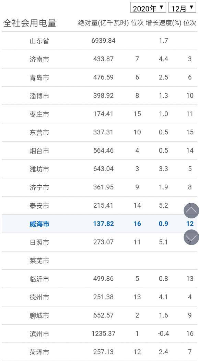Click the 滨州市 value 1235.37
The width and height of the screenshot is (199, 361).
[103, 333]
